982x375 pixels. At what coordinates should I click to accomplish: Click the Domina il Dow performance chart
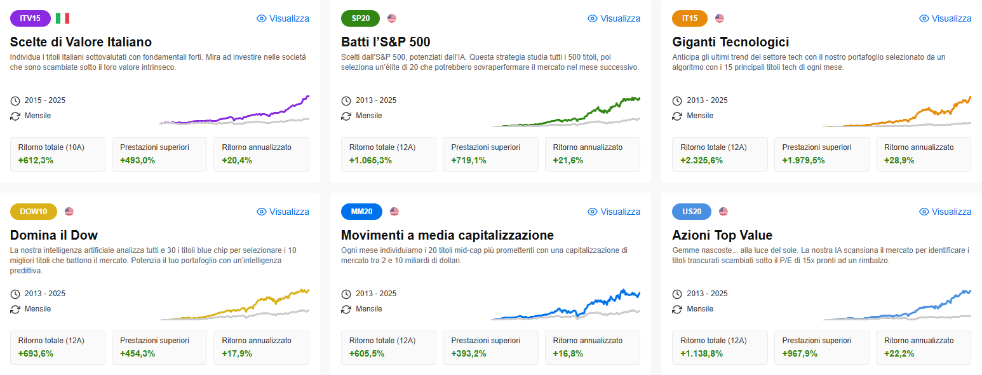click(234, 304)
